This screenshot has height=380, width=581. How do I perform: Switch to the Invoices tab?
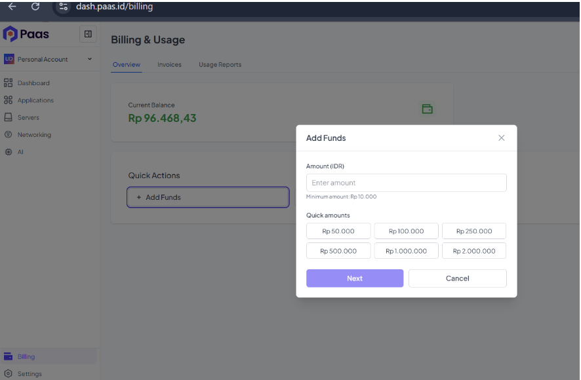[169, 64]
